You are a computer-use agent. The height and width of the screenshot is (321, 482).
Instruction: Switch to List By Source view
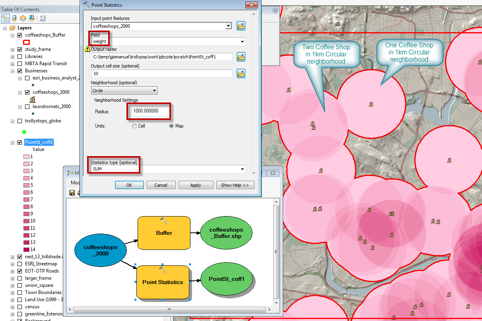click(14, 18)
